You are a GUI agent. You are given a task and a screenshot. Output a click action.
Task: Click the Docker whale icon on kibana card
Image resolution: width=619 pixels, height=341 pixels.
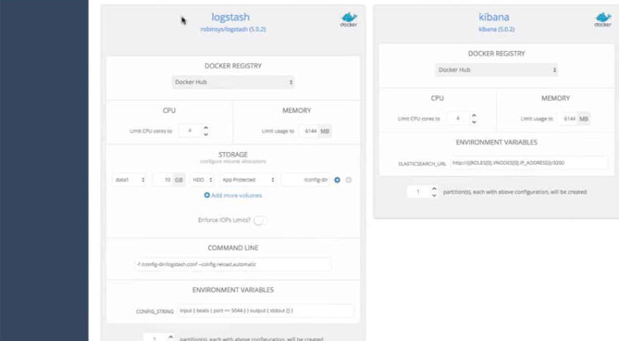[602, 19]
